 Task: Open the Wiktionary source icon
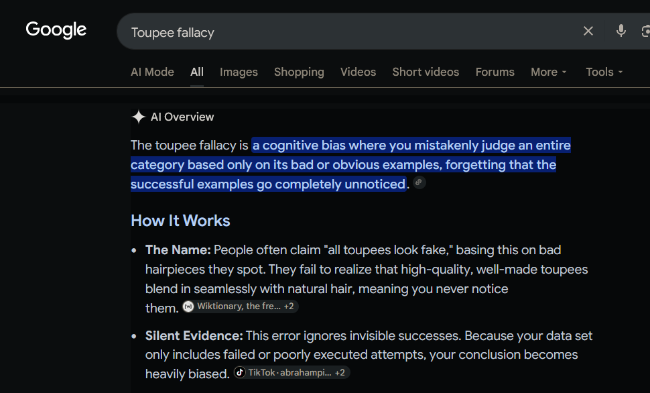(x=188, y=306)
